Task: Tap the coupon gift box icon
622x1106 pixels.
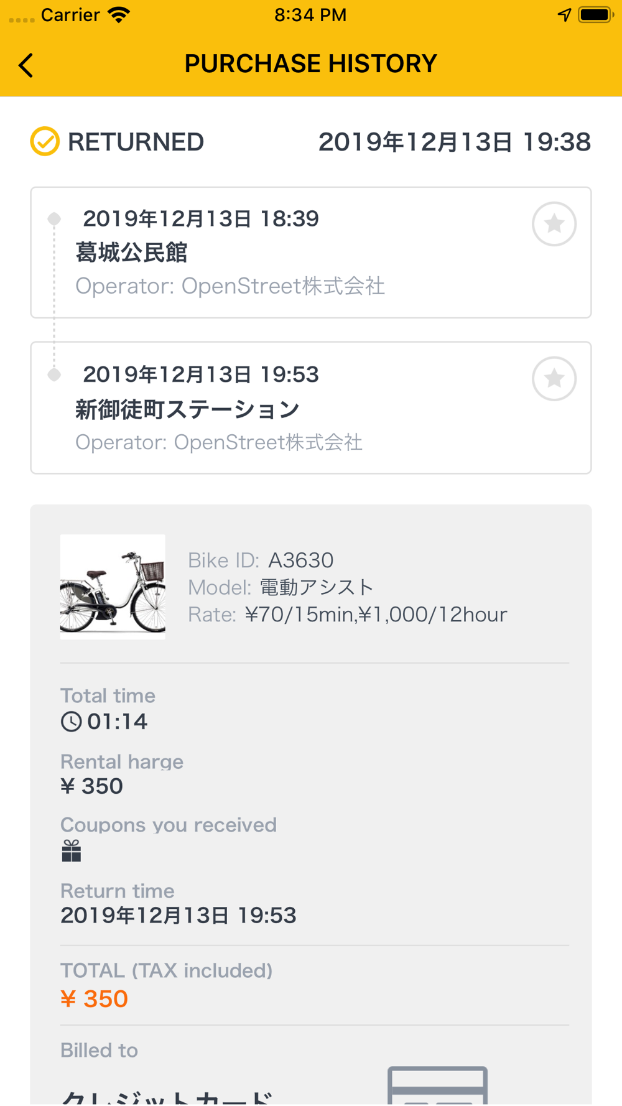Action: click(x=72, y=851)
